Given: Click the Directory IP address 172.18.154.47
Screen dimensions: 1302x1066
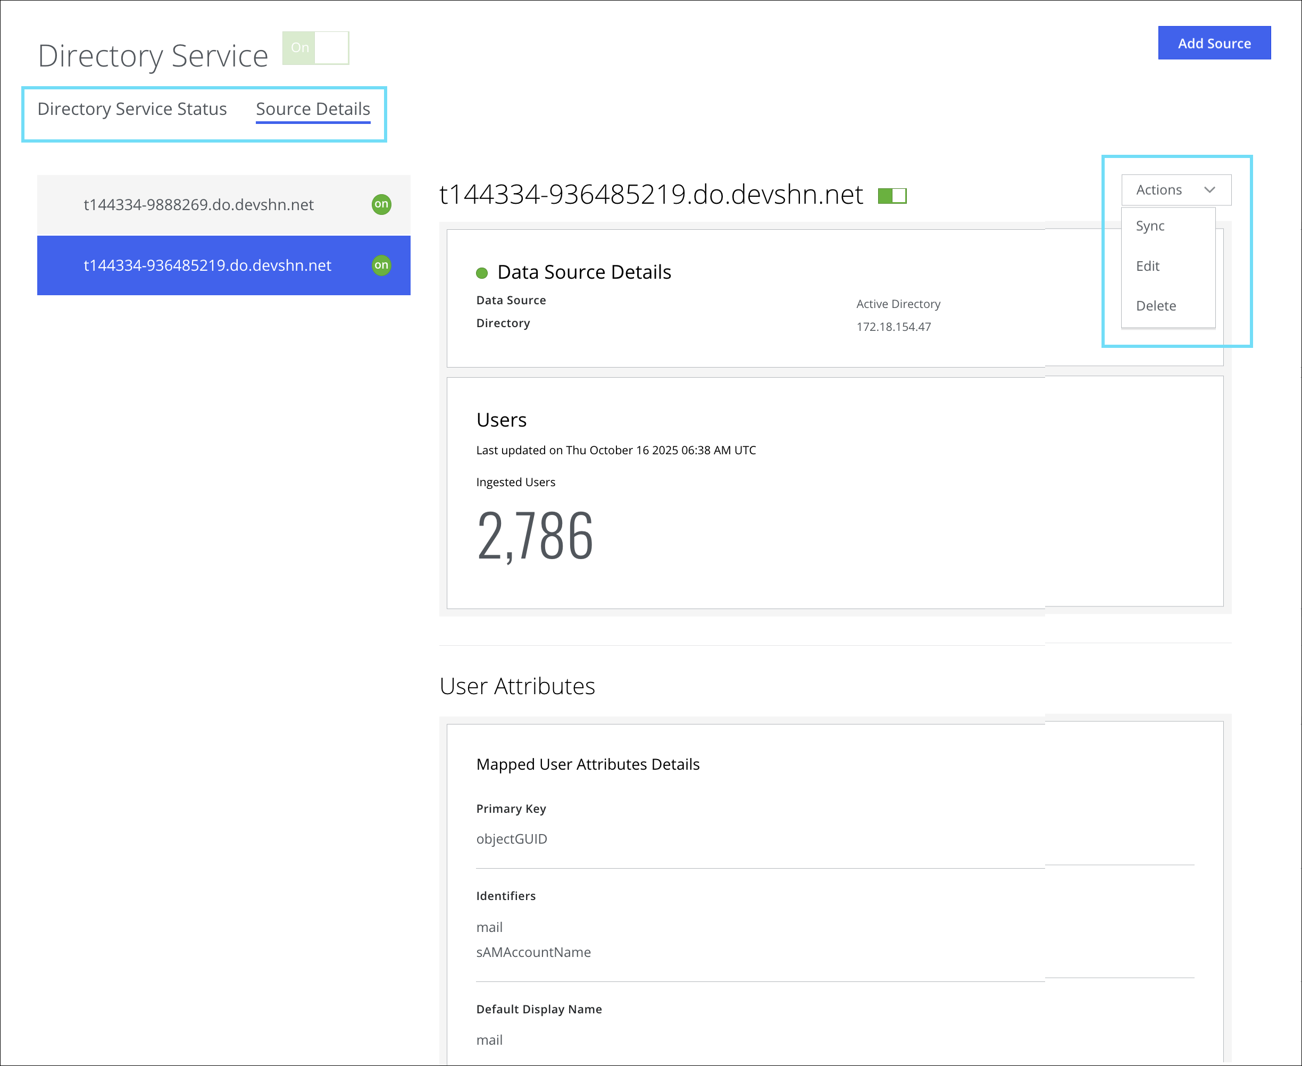Looking at the screenshot, I should tap(893, 327).
